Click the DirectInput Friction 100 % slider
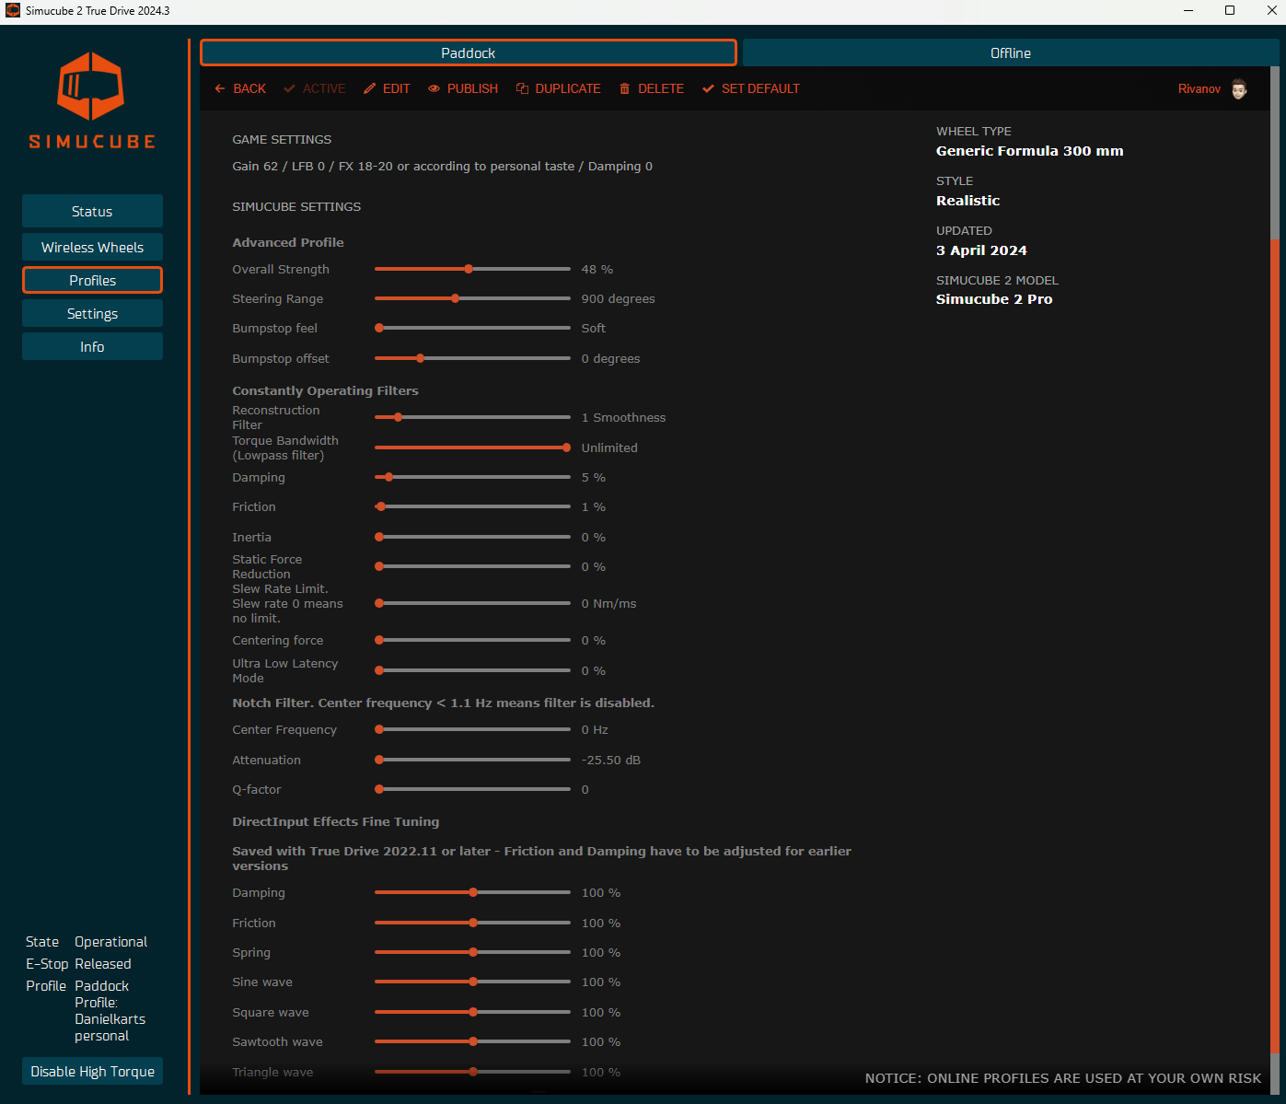 [472, 923]
